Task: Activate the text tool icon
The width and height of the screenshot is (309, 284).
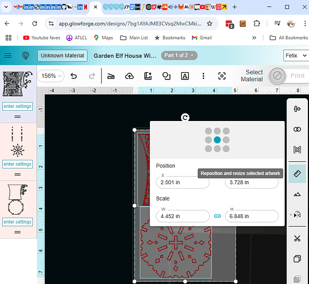Action: pyautogui.click(x=185, y=76)
